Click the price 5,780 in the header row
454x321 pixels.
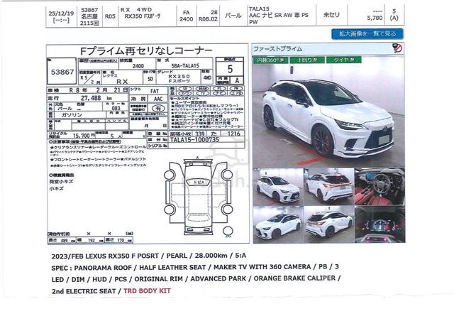click(x=375, y=18)
